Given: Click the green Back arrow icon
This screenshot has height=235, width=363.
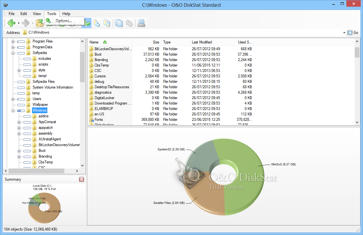Looking at the screenshot, I should [11, 23].
